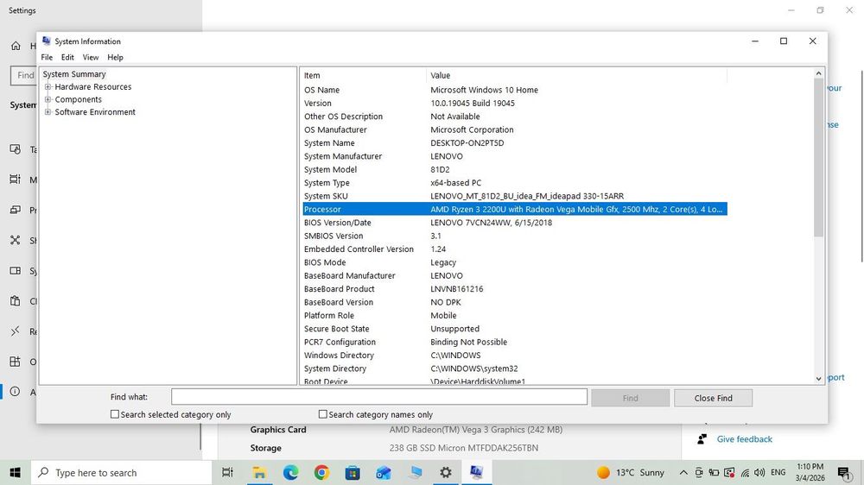864x485 pixels.
Task: Open the weather widget showing 13°C Sunny
Action: [631, 472]
